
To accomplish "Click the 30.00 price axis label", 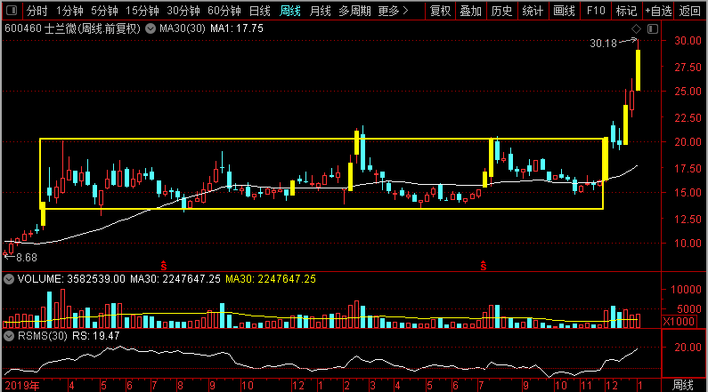I will [688, 41].
